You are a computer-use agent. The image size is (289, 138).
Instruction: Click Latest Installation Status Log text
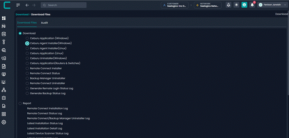(45, 123)
